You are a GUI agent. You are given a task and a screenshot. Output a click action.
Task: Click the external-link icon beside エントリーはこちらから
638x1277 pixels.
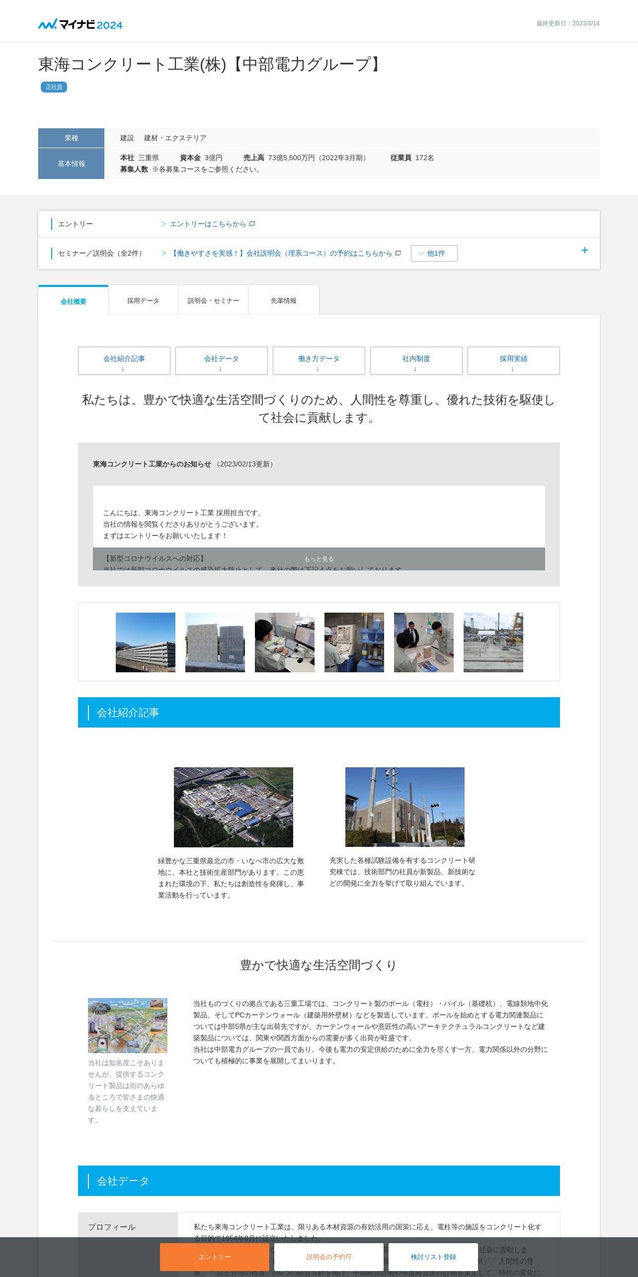(252, 224)
